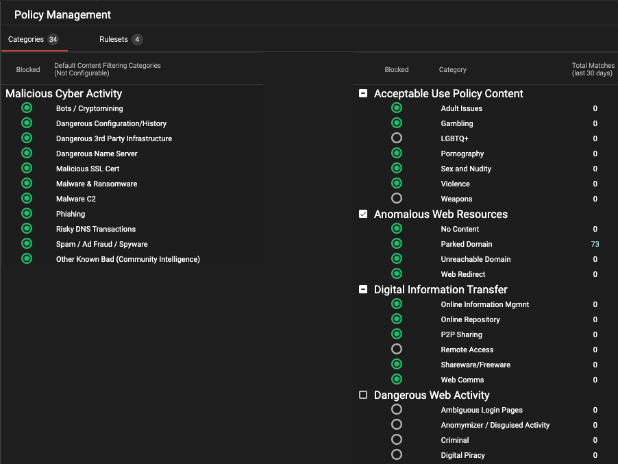Click the Bots / Cryptomining blocked icon

click(27, 108)
